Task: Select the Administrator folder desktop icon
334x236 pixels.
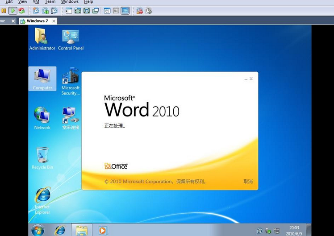Action: 42,39
